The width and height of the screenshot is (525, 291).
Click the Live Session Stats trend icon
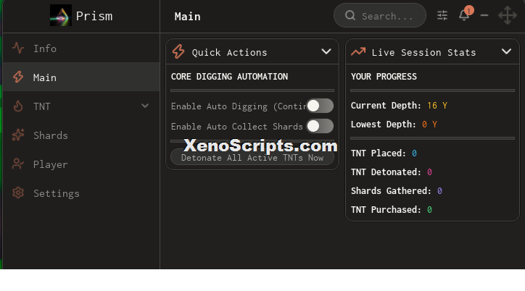click(358, 52)
